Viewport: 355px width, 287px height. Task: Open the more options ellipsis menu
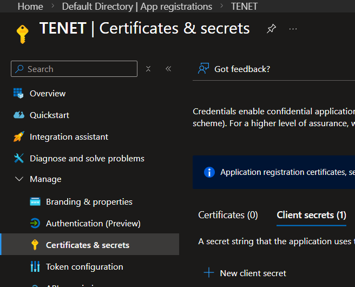click(x=293, y=29)
